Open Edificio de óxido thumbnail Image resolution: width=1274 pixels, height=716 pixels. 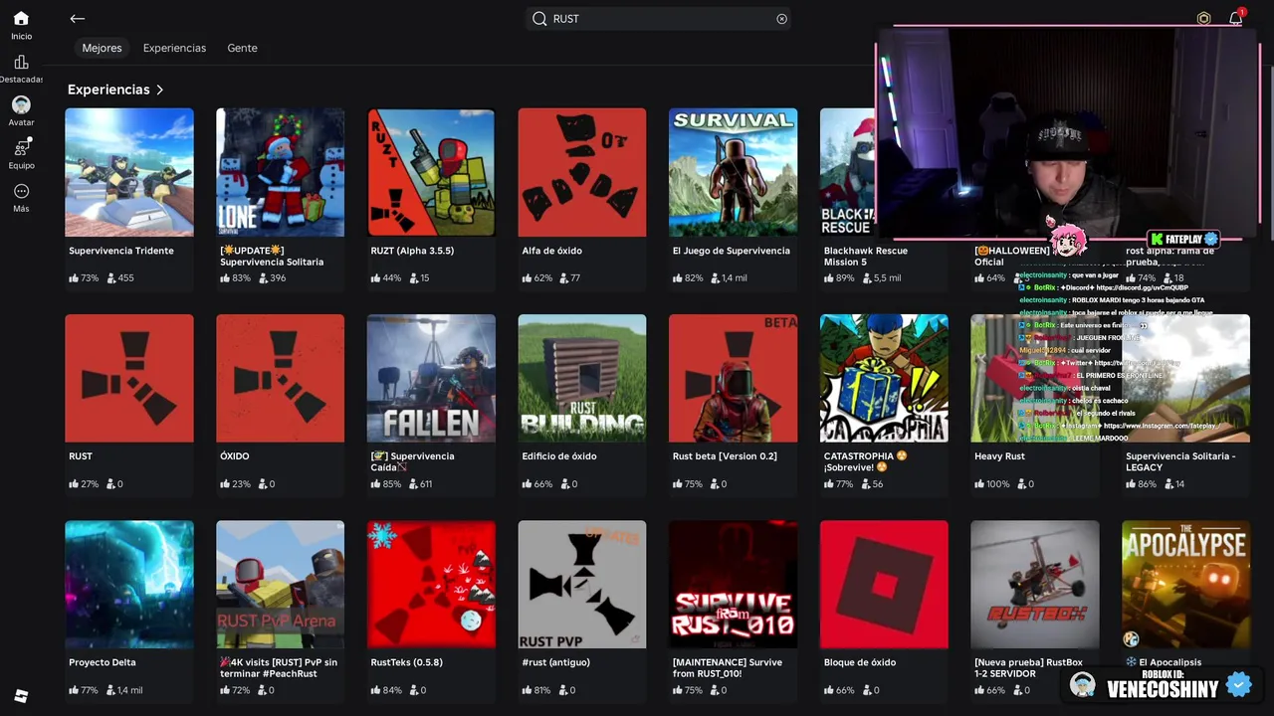582,378
